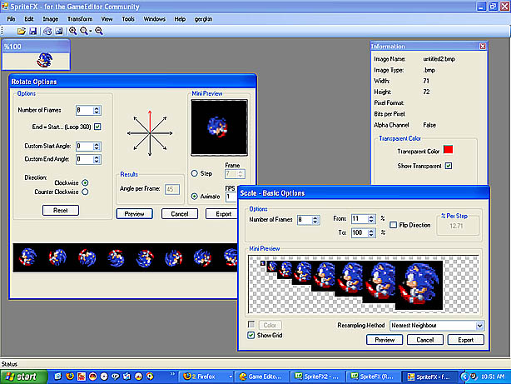Screen dimensions: 511x384
Task: Launch Firefox from the quick launch bar
Action: coord(70,377)
